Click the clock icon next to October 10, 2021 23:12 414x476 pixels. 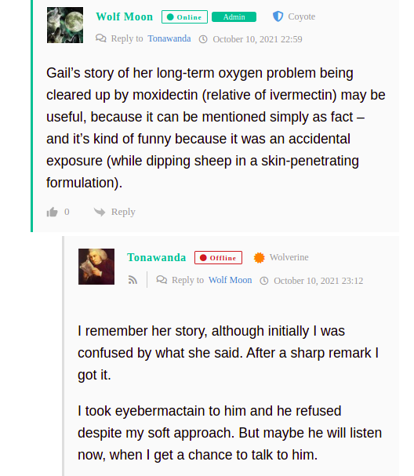tap(264, 281)
